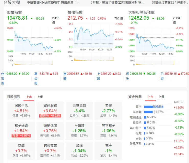Click the green down arrow beside -160.33

click(32, 19)
